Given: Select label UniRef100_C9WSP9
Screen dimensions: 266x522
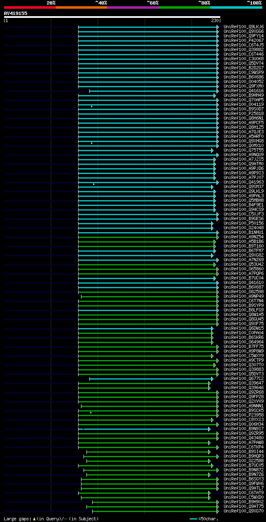Looking at the screenshot, I should [x=244, y=73].
